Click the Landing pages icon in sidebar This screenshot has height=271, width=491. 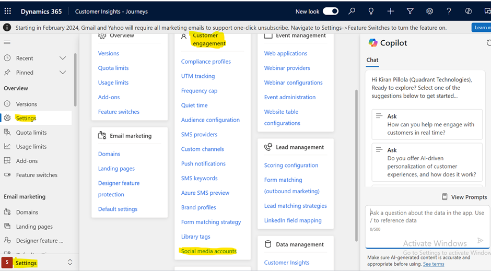pyautogui.click(x=7, y=226)
